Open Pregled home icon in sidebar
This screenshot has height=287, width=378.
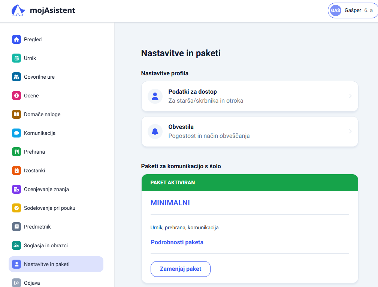[x=16, y=39]
